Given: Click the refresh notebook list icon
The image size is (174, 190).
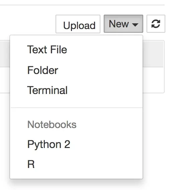Looking at the screenshot, I should 156,24.
